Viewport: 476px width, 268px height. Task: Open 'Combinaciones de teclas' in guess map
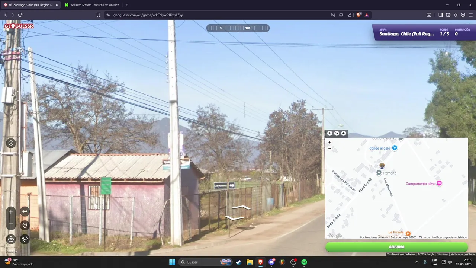374,237
